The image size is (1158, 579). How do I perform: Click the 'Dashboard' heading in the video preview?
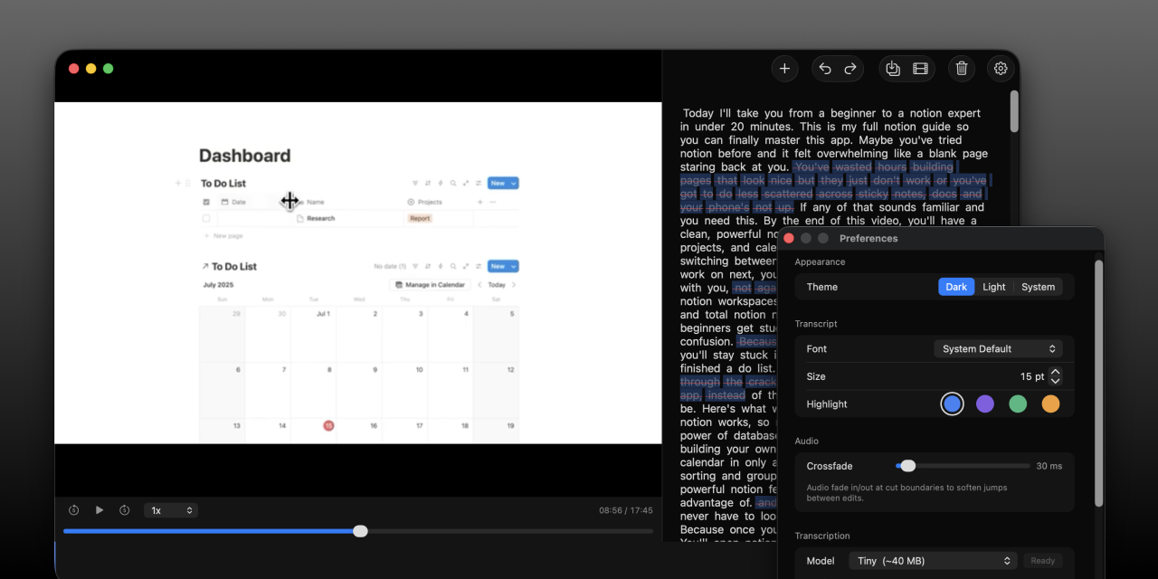coord(244,156)
